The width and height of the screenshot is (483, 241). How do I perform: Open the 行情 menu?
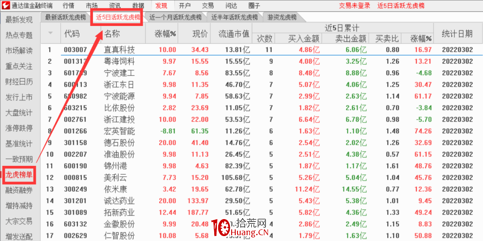pos(68,5)
